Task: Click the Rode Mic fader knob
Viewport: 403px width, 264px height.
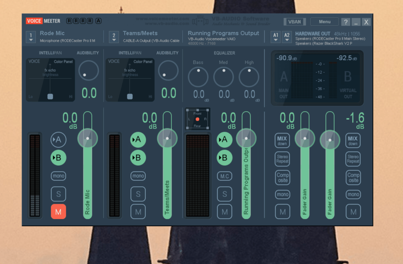Action: pyautogui.click(x=88, y=138)
